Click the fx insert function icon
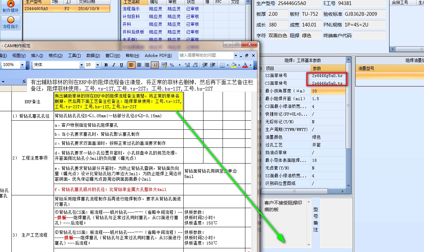This screenshot has width=424, height=252. coord(24,81)
